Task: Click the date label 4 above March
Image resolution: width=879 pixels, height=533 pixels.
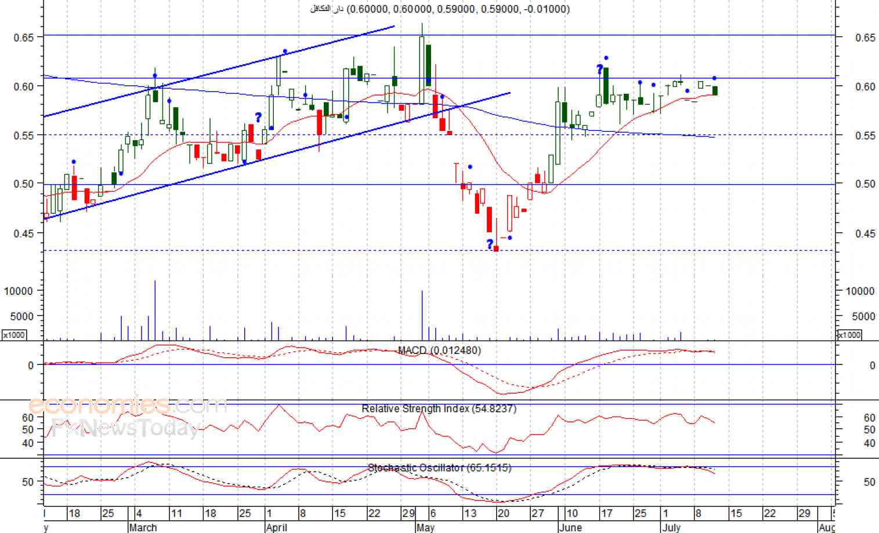Action: click(x=139, y=513)
